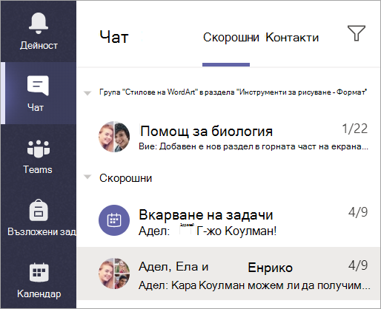Open the Teams people icon
This screenshot has width=381, height=309.
(39, 149)
